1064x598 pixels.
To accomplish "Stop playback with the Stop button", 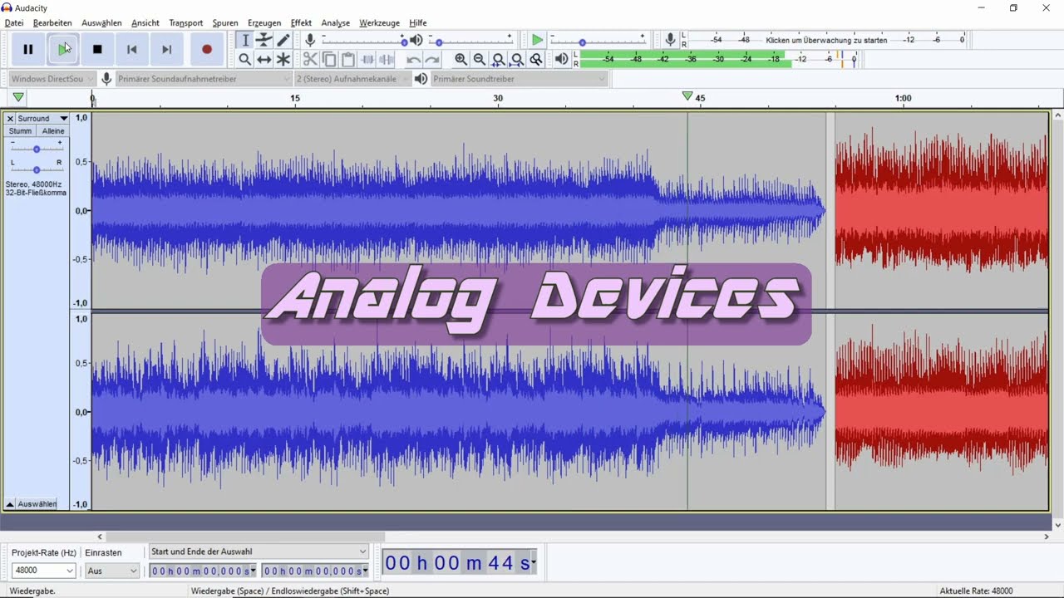I will [x=97, y=49].
